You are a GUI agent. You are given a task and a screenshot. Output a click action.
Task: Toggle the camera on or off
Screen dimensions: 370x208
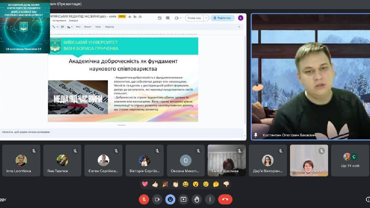pos(157,199)
